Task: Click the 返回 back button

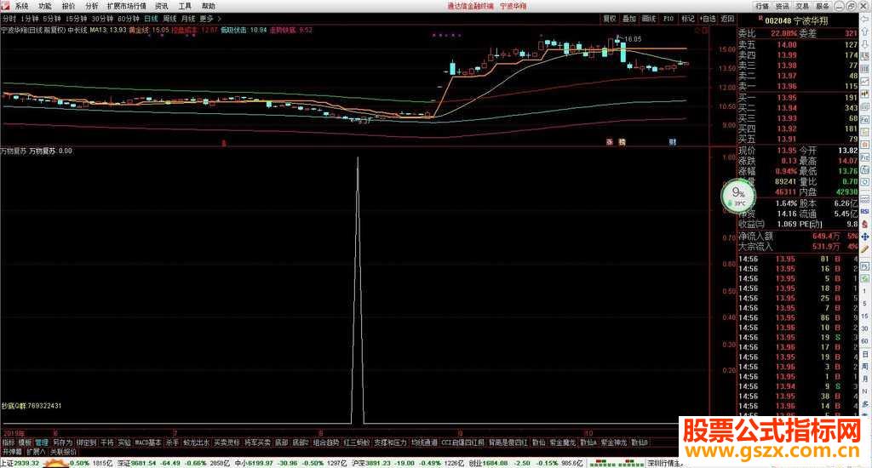Action: (727, 19)
